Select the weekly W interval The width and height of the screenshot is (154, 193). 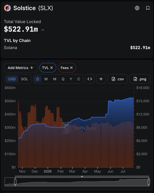46,79
